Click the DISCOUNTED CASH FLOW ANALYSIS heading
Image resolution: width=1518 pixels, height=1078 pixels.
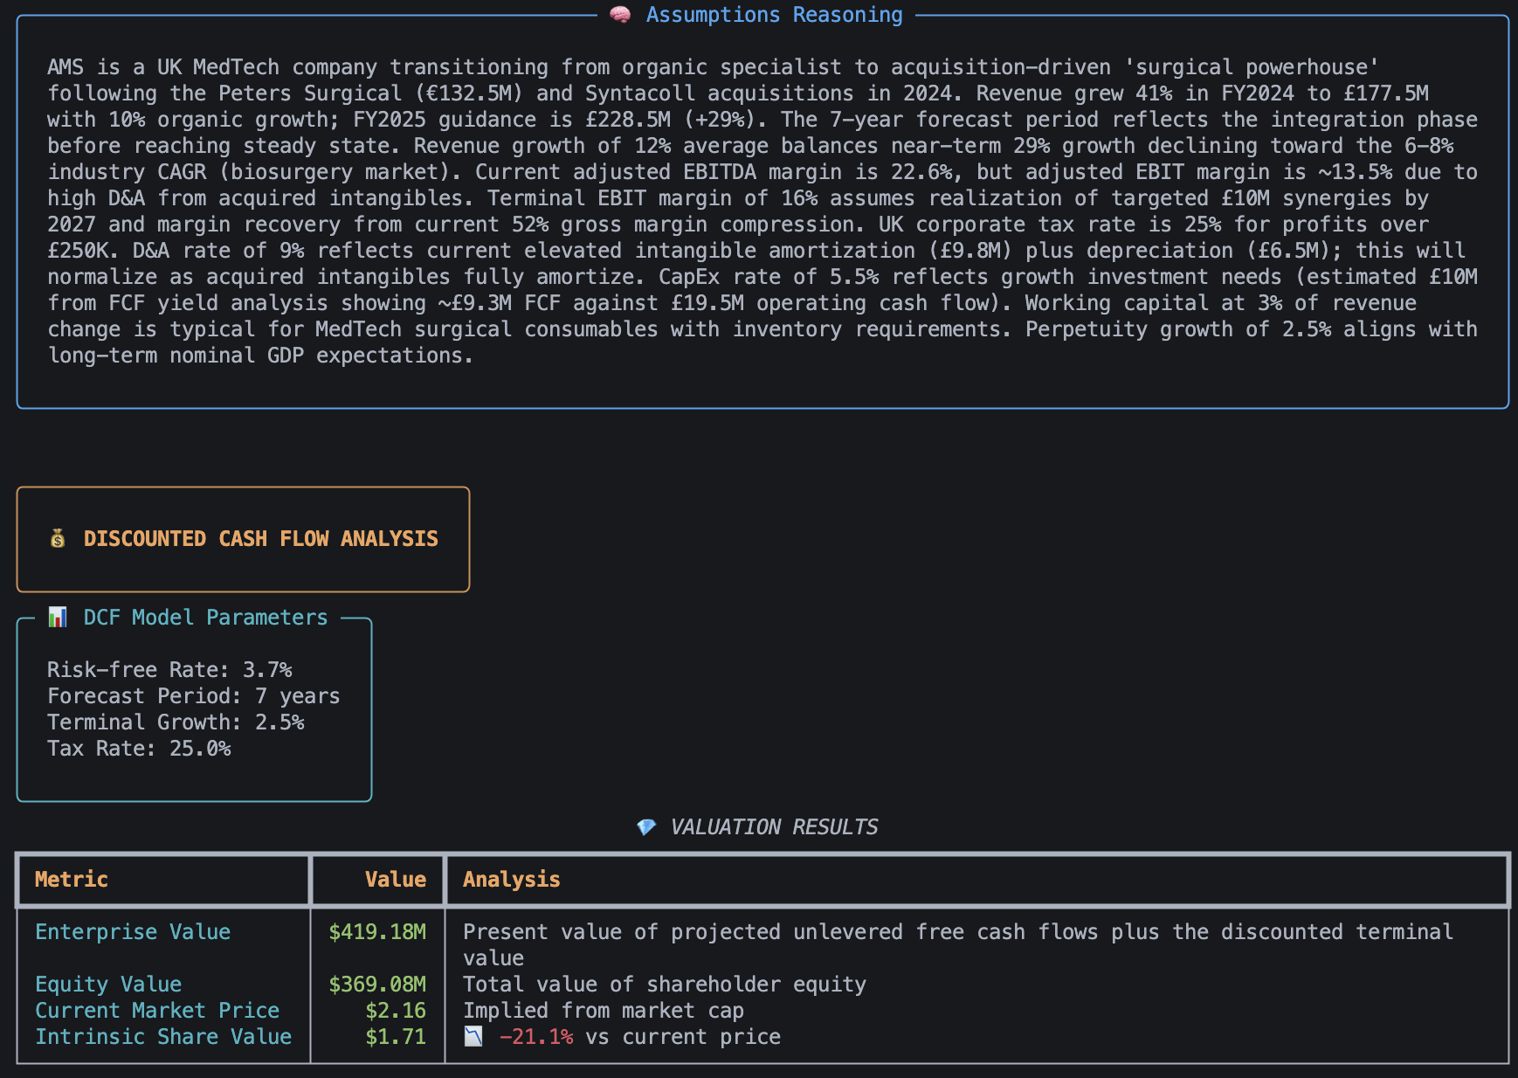click(260, 539)
